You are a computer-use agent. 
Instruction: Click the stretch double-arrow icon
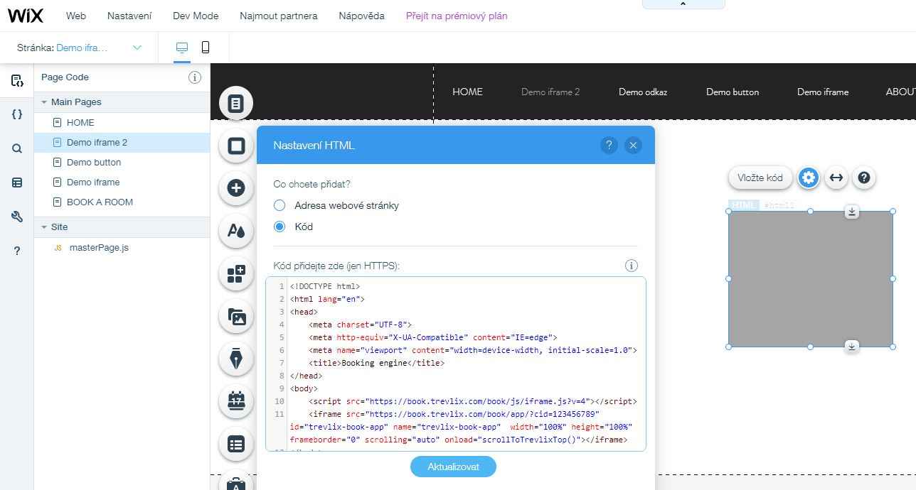[836, 178]
